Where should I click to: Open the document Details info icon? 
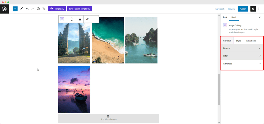pos(38,9)
